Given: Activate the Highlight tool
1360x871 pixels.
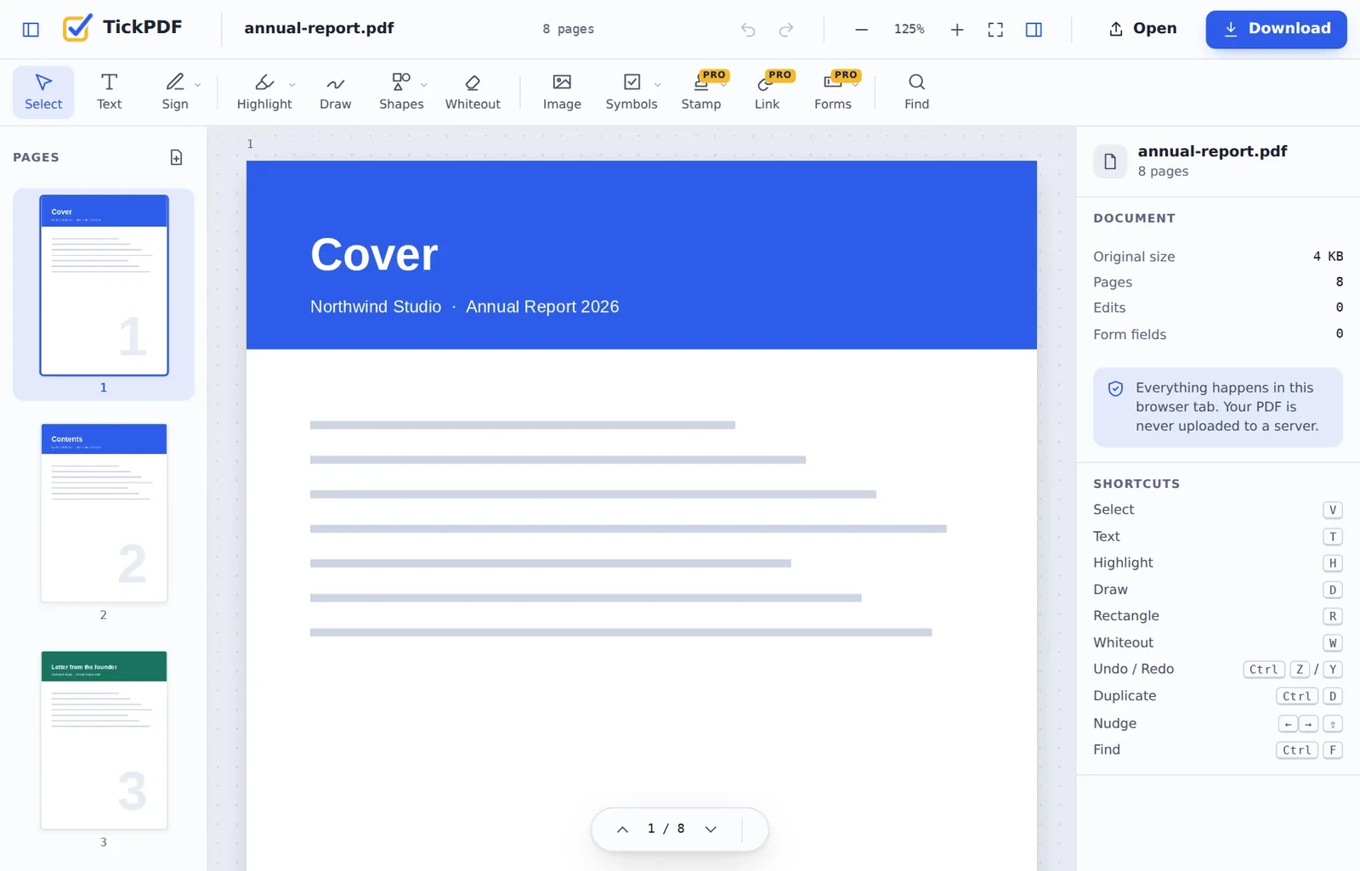Looking at the screenshot, I should pos(264,92).
